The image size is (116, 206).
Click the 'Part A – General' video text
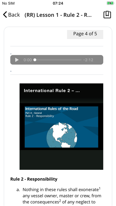coord(34,113)
